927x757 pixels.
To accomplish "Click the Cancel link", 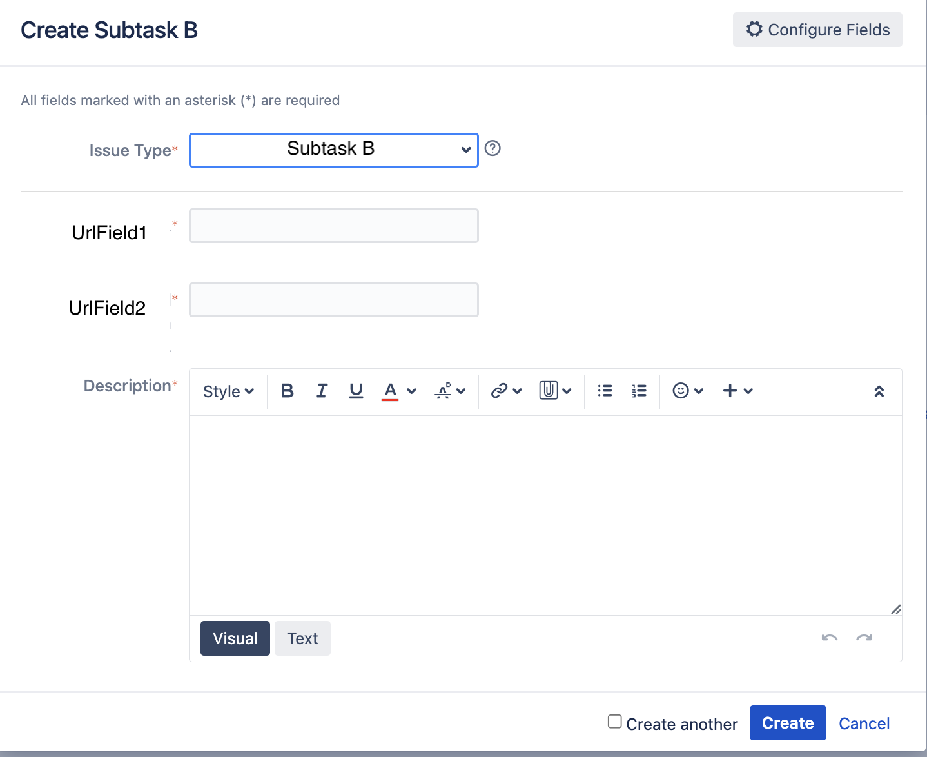I will point(864,723).
